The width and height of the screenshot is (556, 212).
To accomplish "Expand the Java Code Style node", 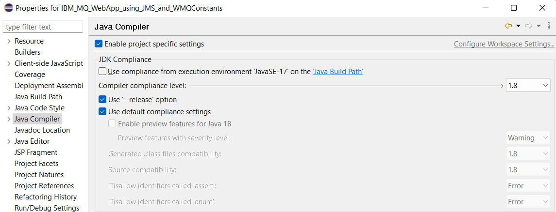I will [9, 108].
